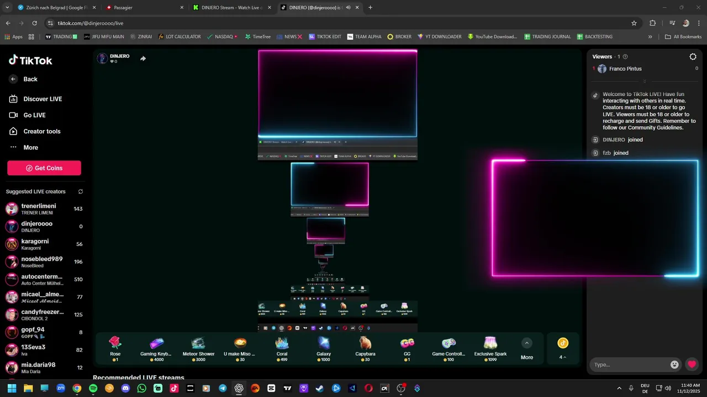Open nosebleed989's live stream
Viewport: 707px width, 397px height.
click(44, 262)
